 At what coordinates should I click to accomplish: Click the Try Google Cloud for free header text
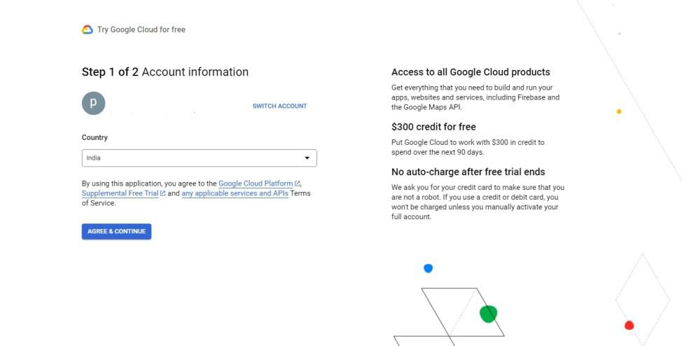[x=141, y=29]
